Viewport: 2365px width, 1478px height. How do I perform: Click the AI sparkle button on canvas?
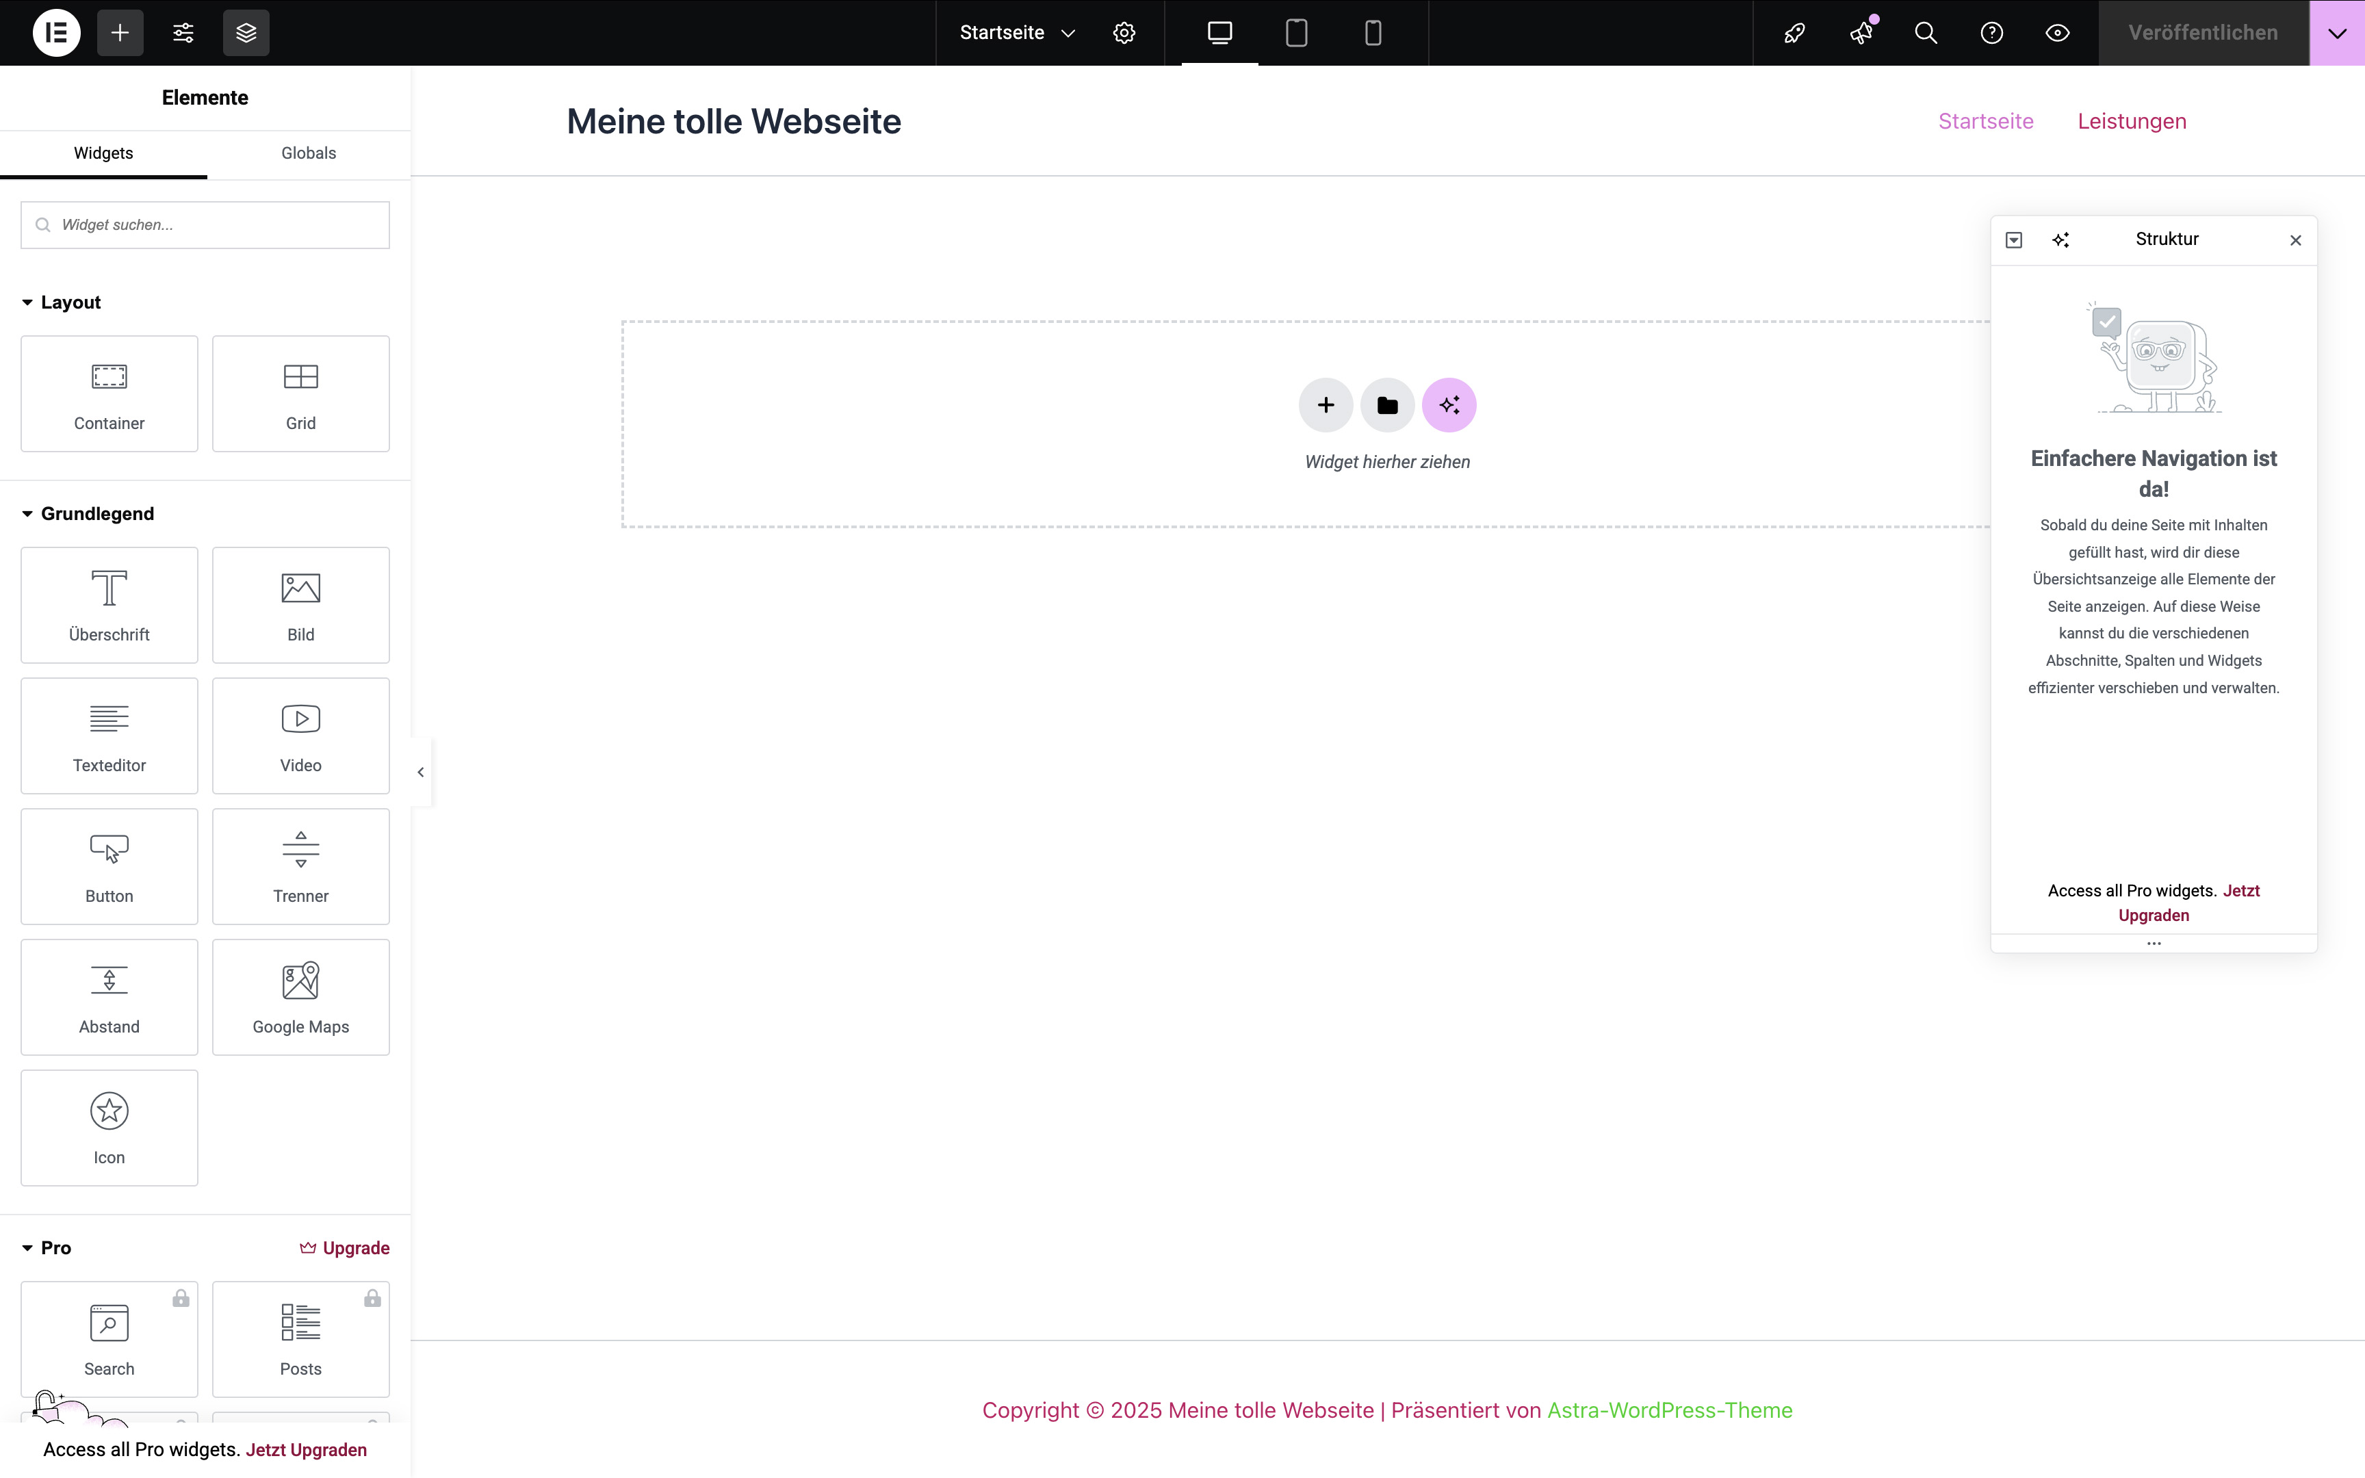[1448, 404]
